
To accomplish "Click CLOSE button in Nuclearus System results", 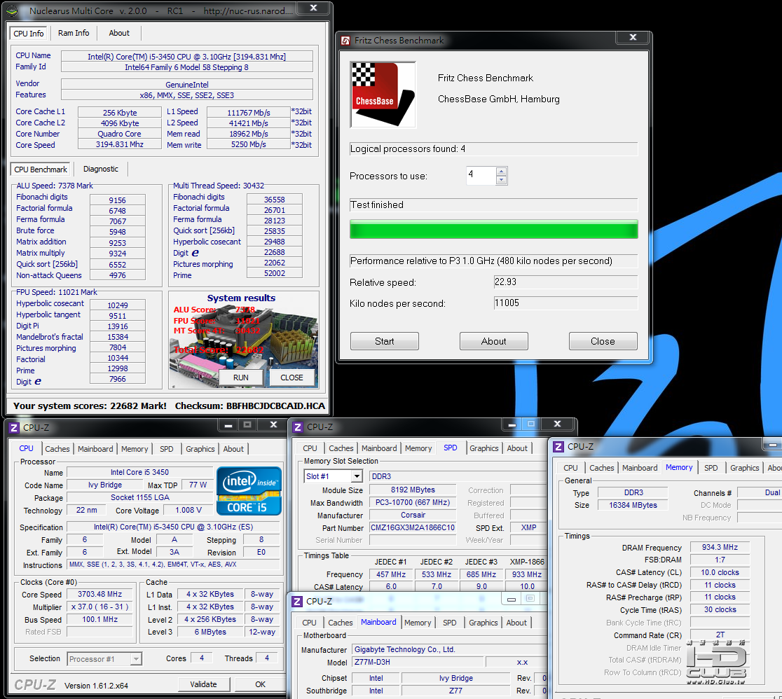I will (x=291, y=378).
